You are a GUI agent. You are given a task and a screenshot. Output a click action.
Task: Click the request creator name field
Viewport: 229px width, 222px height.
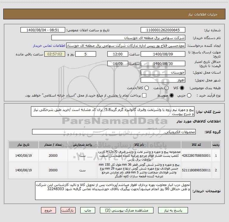tap(126, 46)
